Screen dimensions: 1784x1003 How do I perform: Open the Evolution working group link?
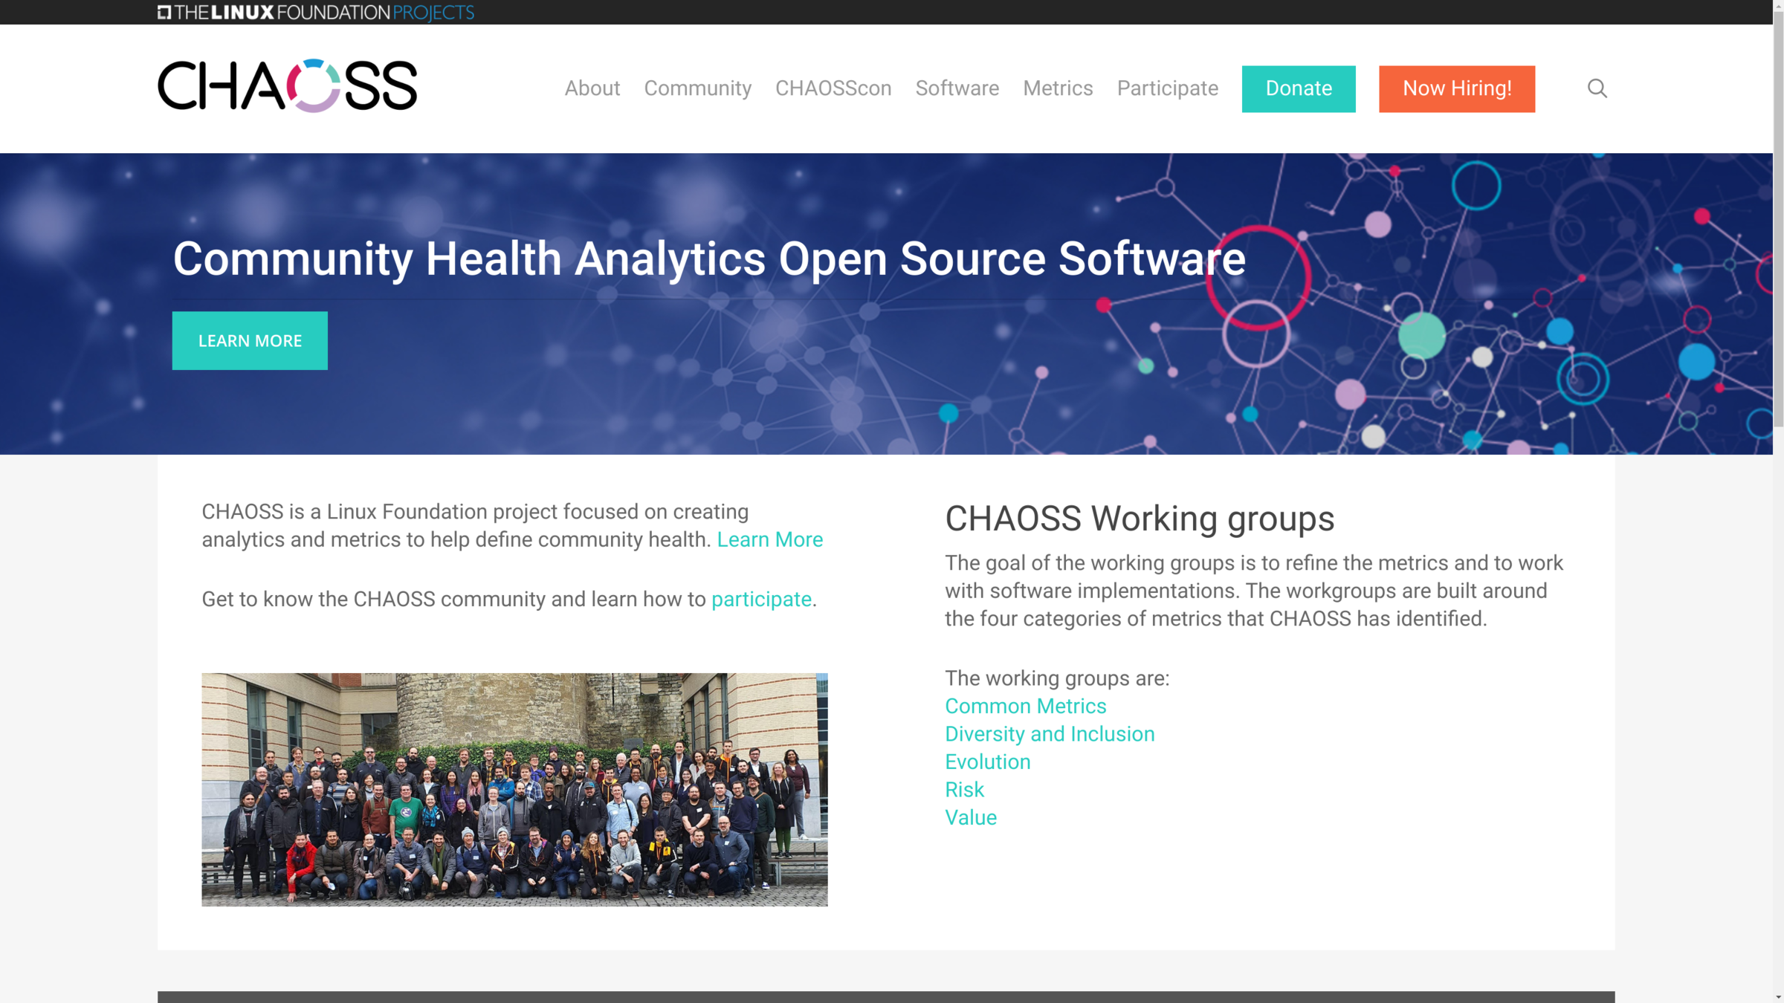[987, 762]
